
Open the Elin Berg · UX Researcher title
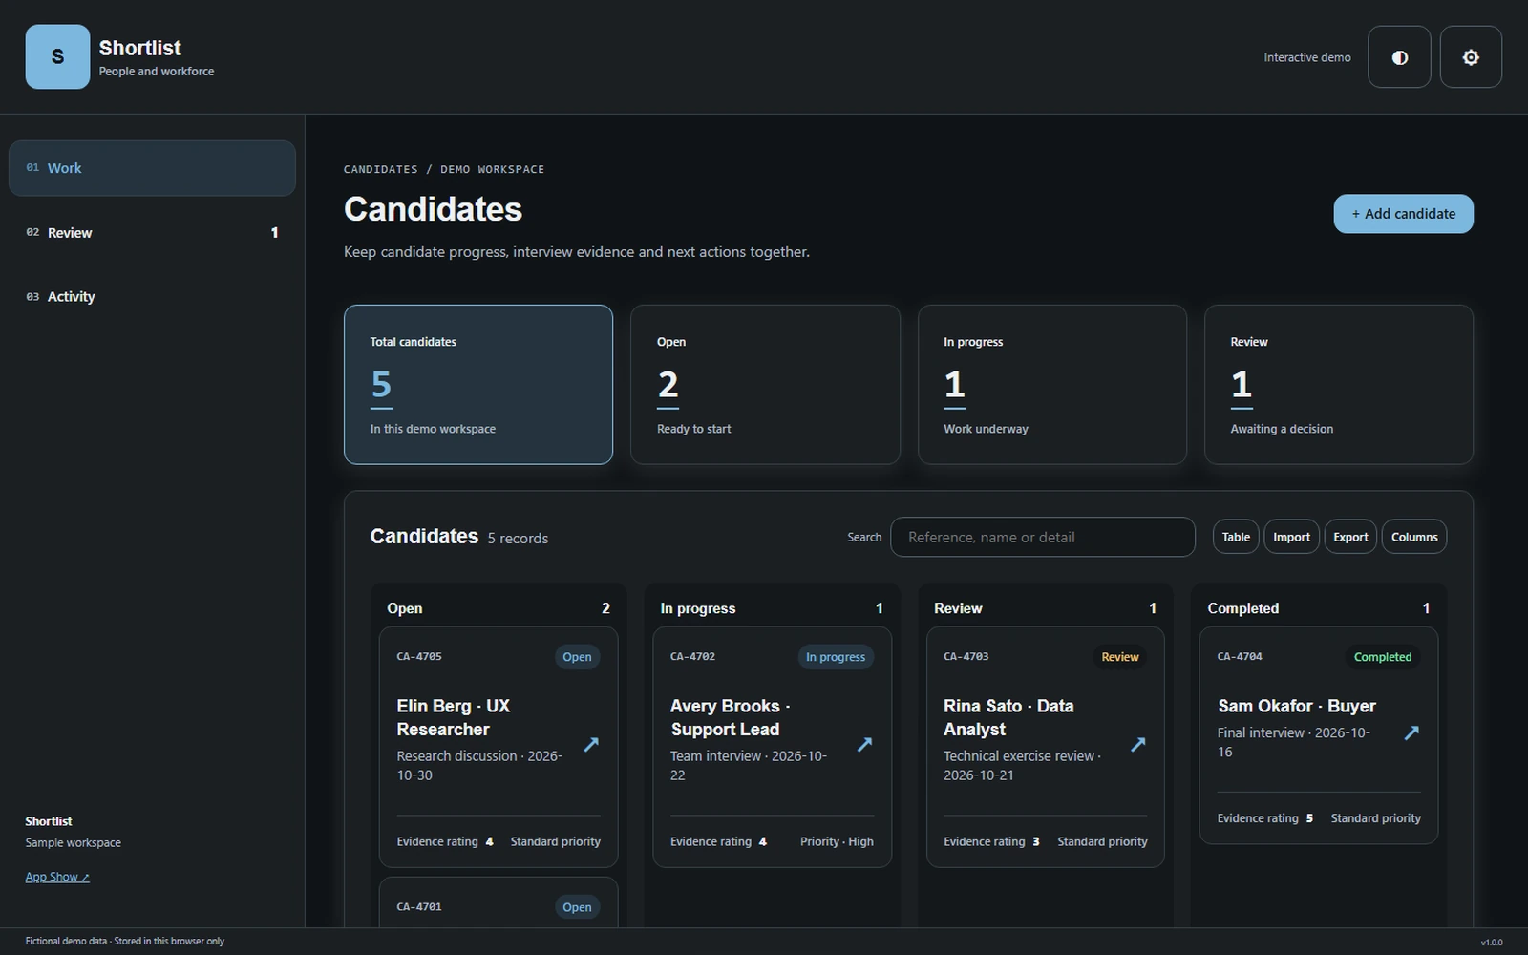coord(454,717)
